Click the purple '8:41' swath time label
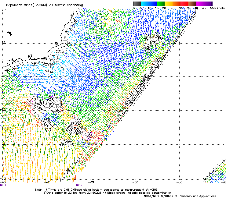Screen dimensions: 226x198 coord(3,185)
